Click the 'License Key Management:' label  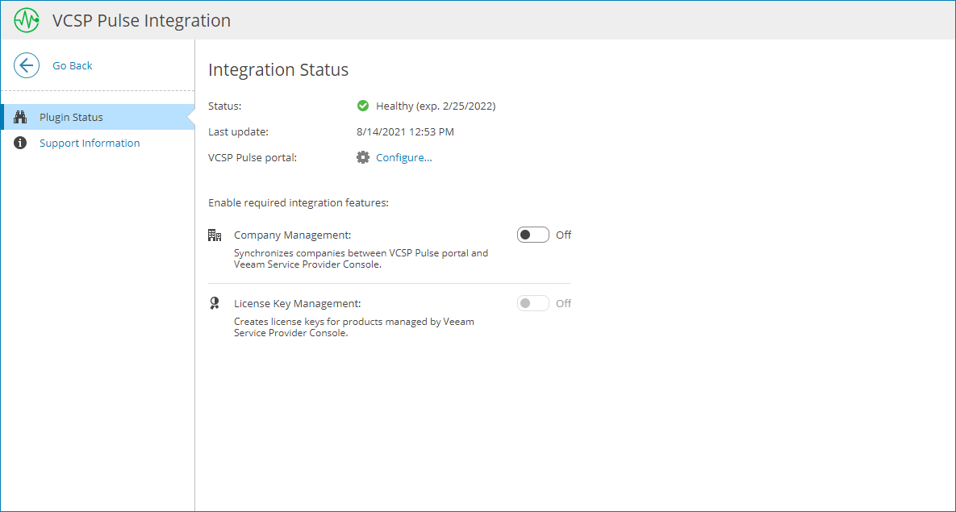298,303
